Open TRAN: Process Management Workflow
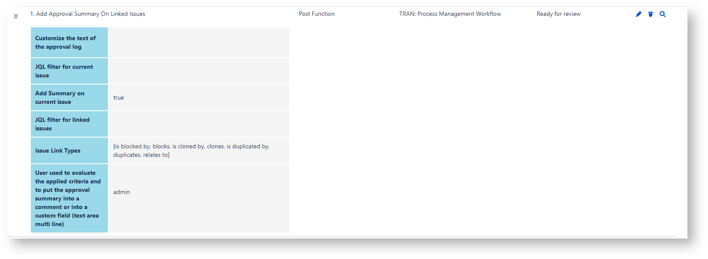The width and height of the screenshot is (708, 259). click(450, 14)
